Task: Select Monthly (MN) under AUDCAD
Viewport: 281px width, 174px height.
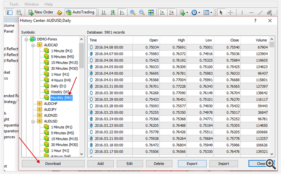Action: click(x=61, y=98)
